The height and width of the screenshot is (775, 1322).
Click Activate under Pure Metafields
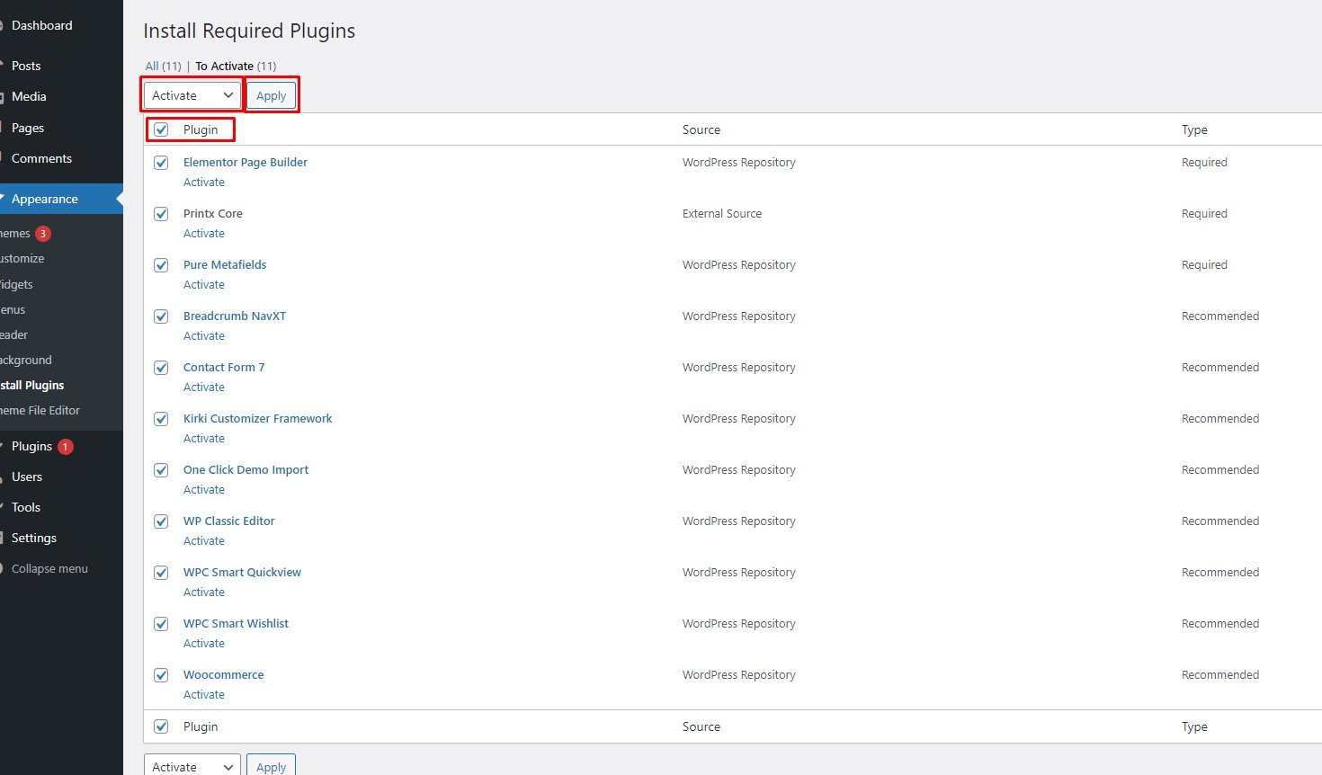[204, 284]
